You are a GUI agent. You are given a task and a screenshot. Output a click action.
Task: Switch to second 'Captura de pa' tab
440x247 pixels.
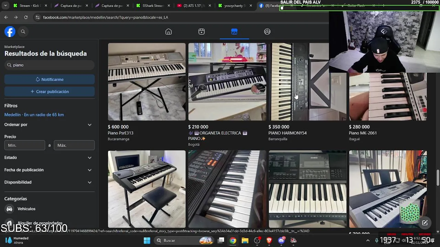pos(112,5)
